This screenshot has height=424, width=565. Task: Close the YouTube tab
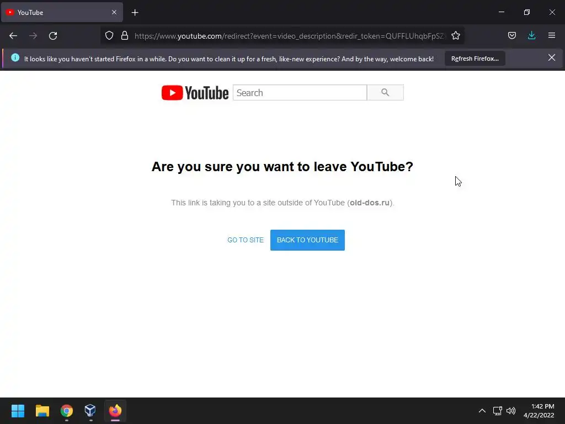(x=114, y=12)
